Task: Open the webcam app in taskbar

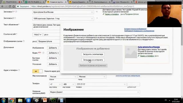Action: [29, 100]
